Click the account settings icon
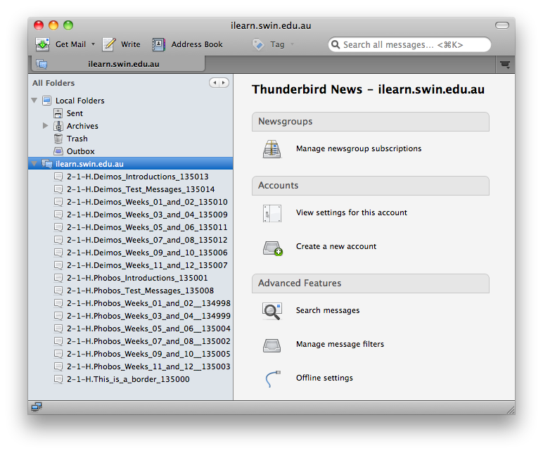This screenshot has width=543, height=453. point(271,213)
